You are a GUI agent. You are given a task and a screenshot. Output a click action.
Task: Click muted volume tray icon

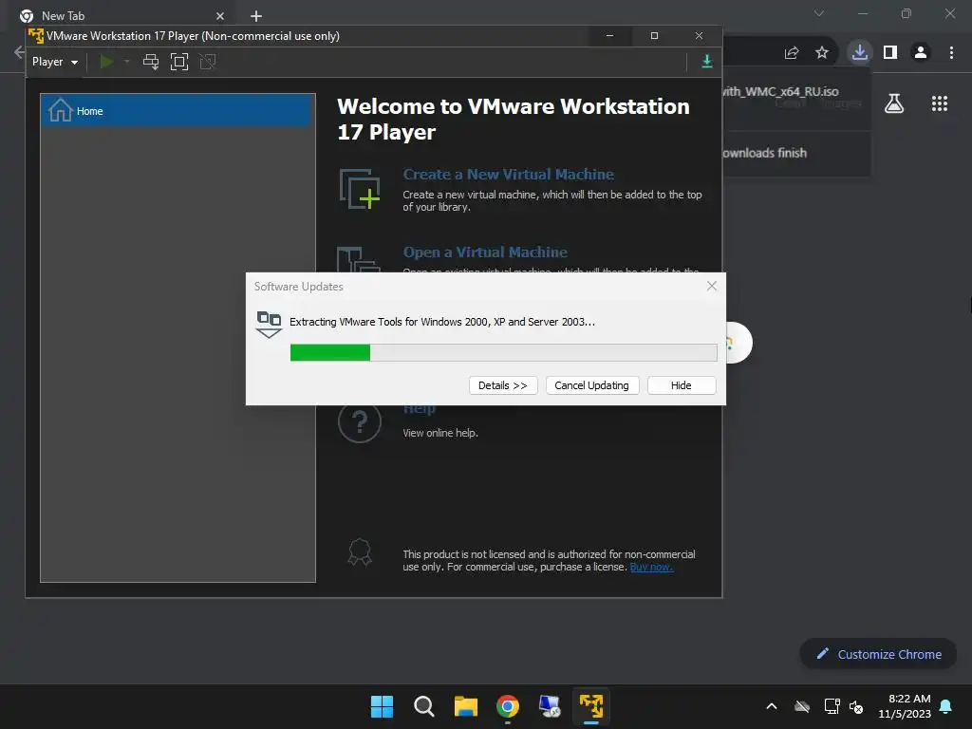click(x=856, y=706)
